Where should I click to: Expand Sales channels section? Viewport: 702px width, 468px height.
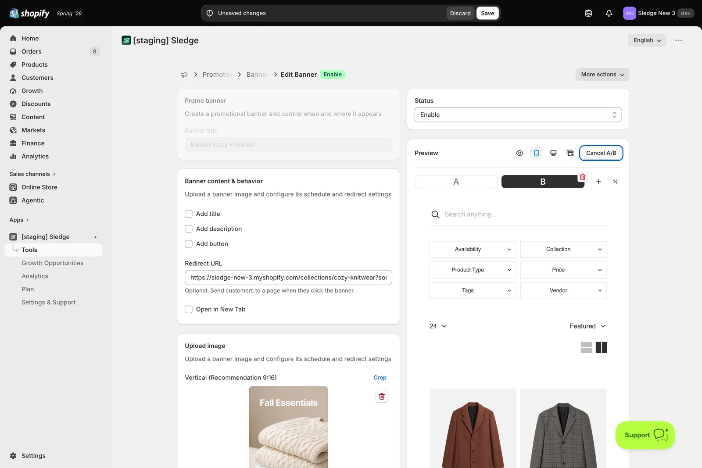(32, 174)
